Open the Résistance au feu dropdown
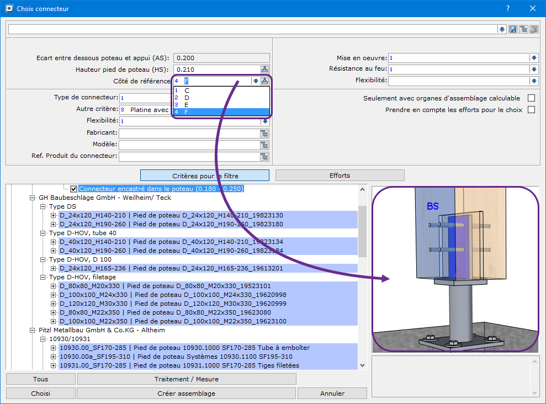 coord(533,70)
